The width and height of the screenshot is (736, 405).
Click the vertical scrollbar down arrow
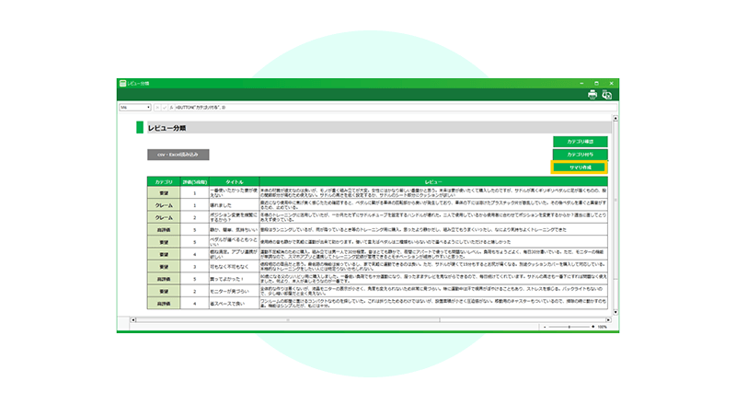click(x=615, y=312)
